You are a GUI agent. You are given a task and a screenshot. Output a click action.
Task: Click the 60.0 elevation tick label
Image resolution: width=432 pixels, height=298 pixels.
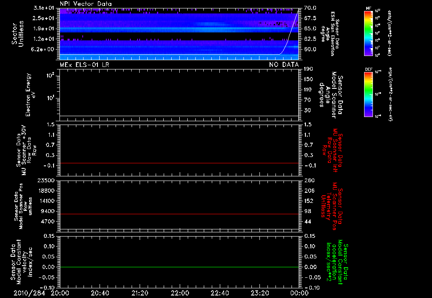310,50
